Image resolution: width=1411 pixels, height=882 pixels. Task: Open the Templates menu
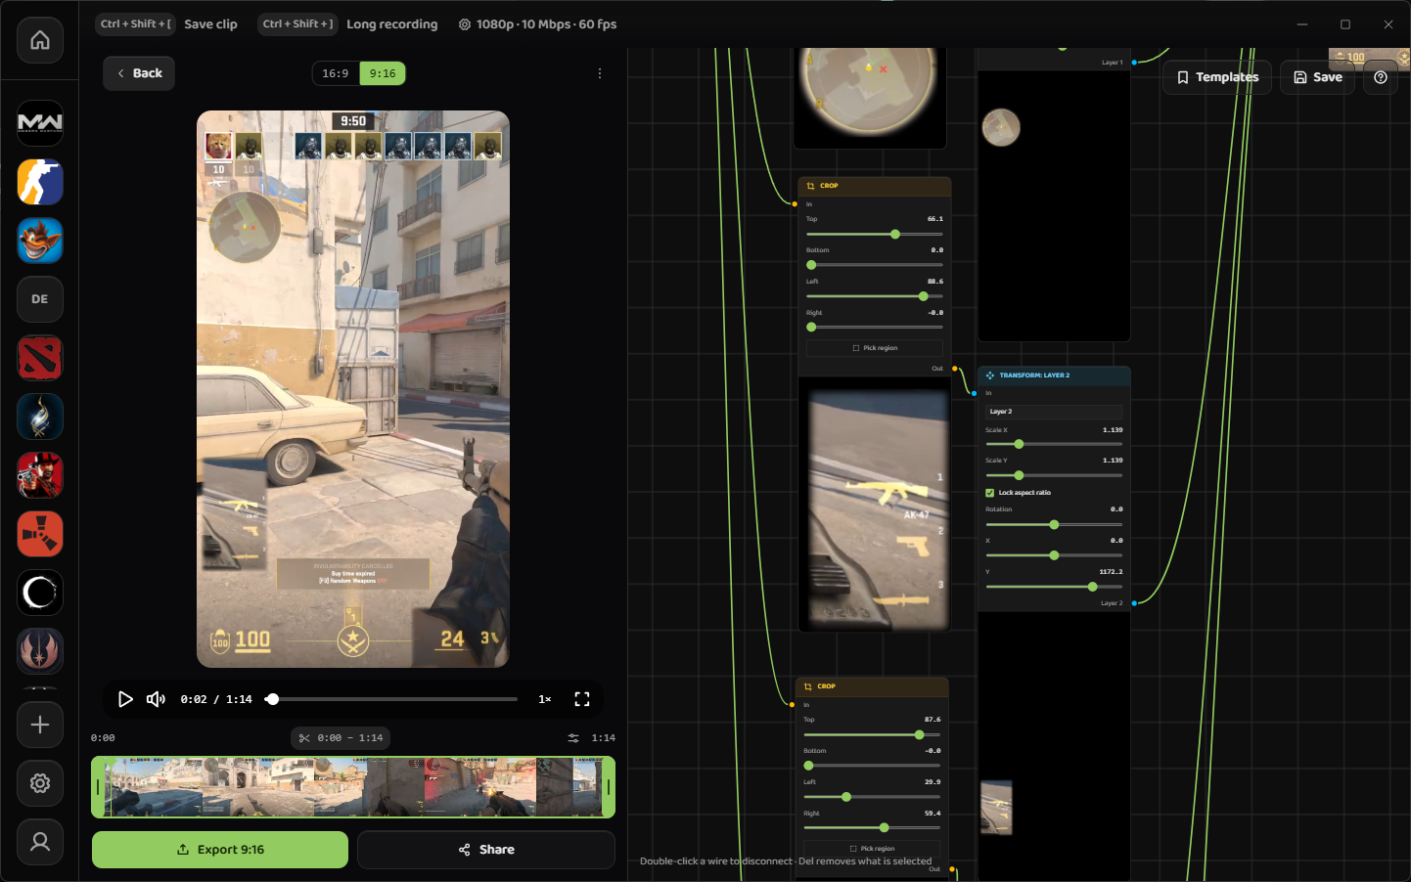[x=1217, y=77]
